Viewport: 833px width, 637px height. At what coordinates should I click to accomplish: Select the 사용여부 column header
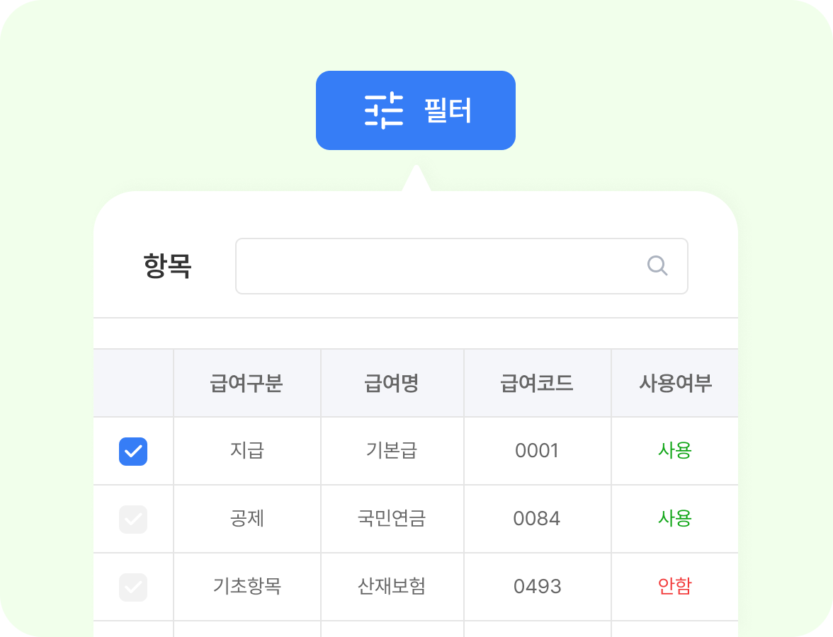coord(674,382)
